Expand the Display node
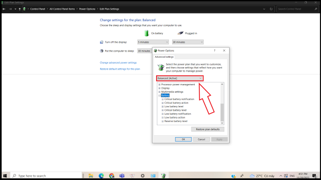The image size is (321, 180). point(159,88)
